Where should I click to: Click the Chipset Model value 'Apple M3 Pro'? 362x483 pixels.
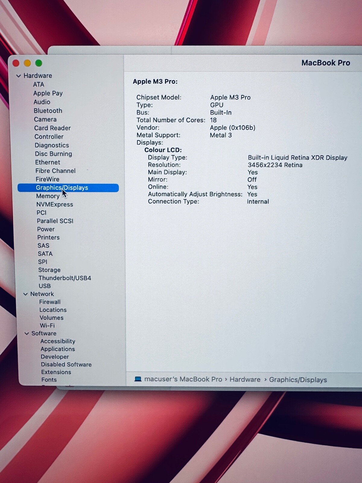tap(230, 98)
